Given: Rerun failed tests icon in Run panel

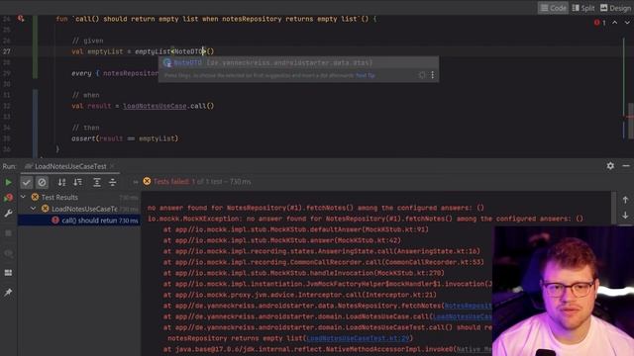Looking at the screenshot, I should click(8, 198).
